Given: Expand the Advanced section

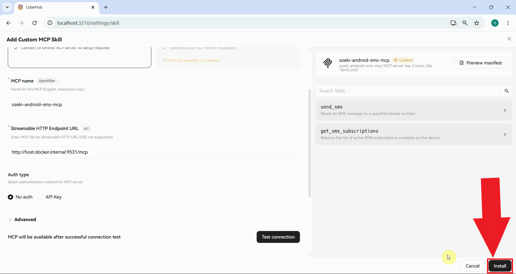Looking at the screenshot, I should [x=22, y=219].
